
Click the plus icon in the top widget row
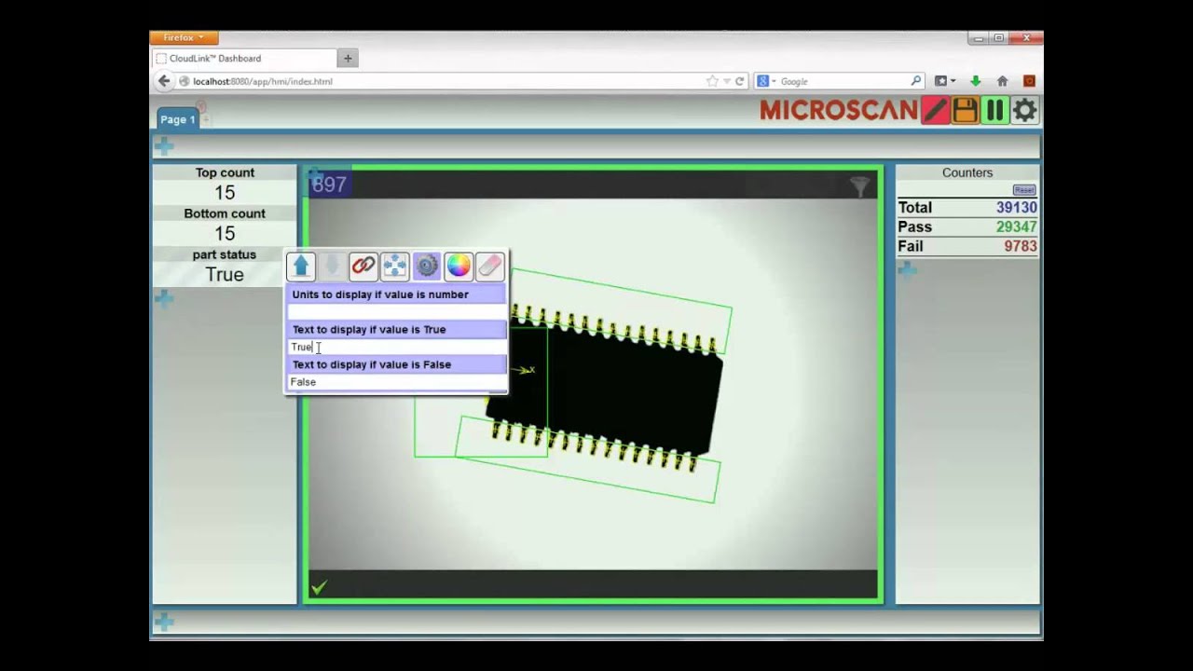click(164, 146)
